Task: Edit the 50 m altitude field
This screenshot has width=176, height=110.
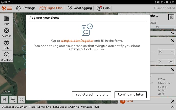Action: (x=166, y=52)
